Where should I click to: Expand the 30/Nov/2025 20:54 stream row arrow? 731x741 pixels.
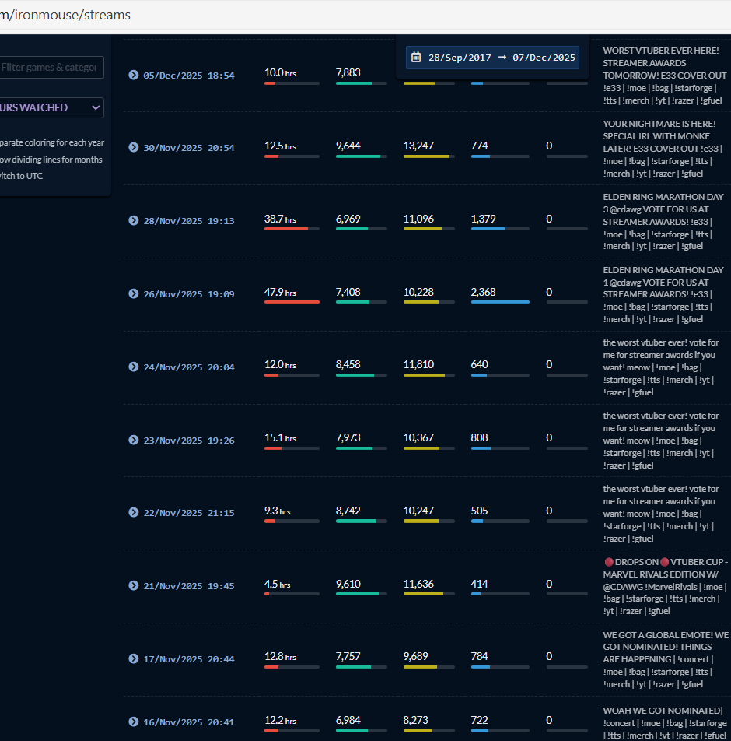point(134,147)
